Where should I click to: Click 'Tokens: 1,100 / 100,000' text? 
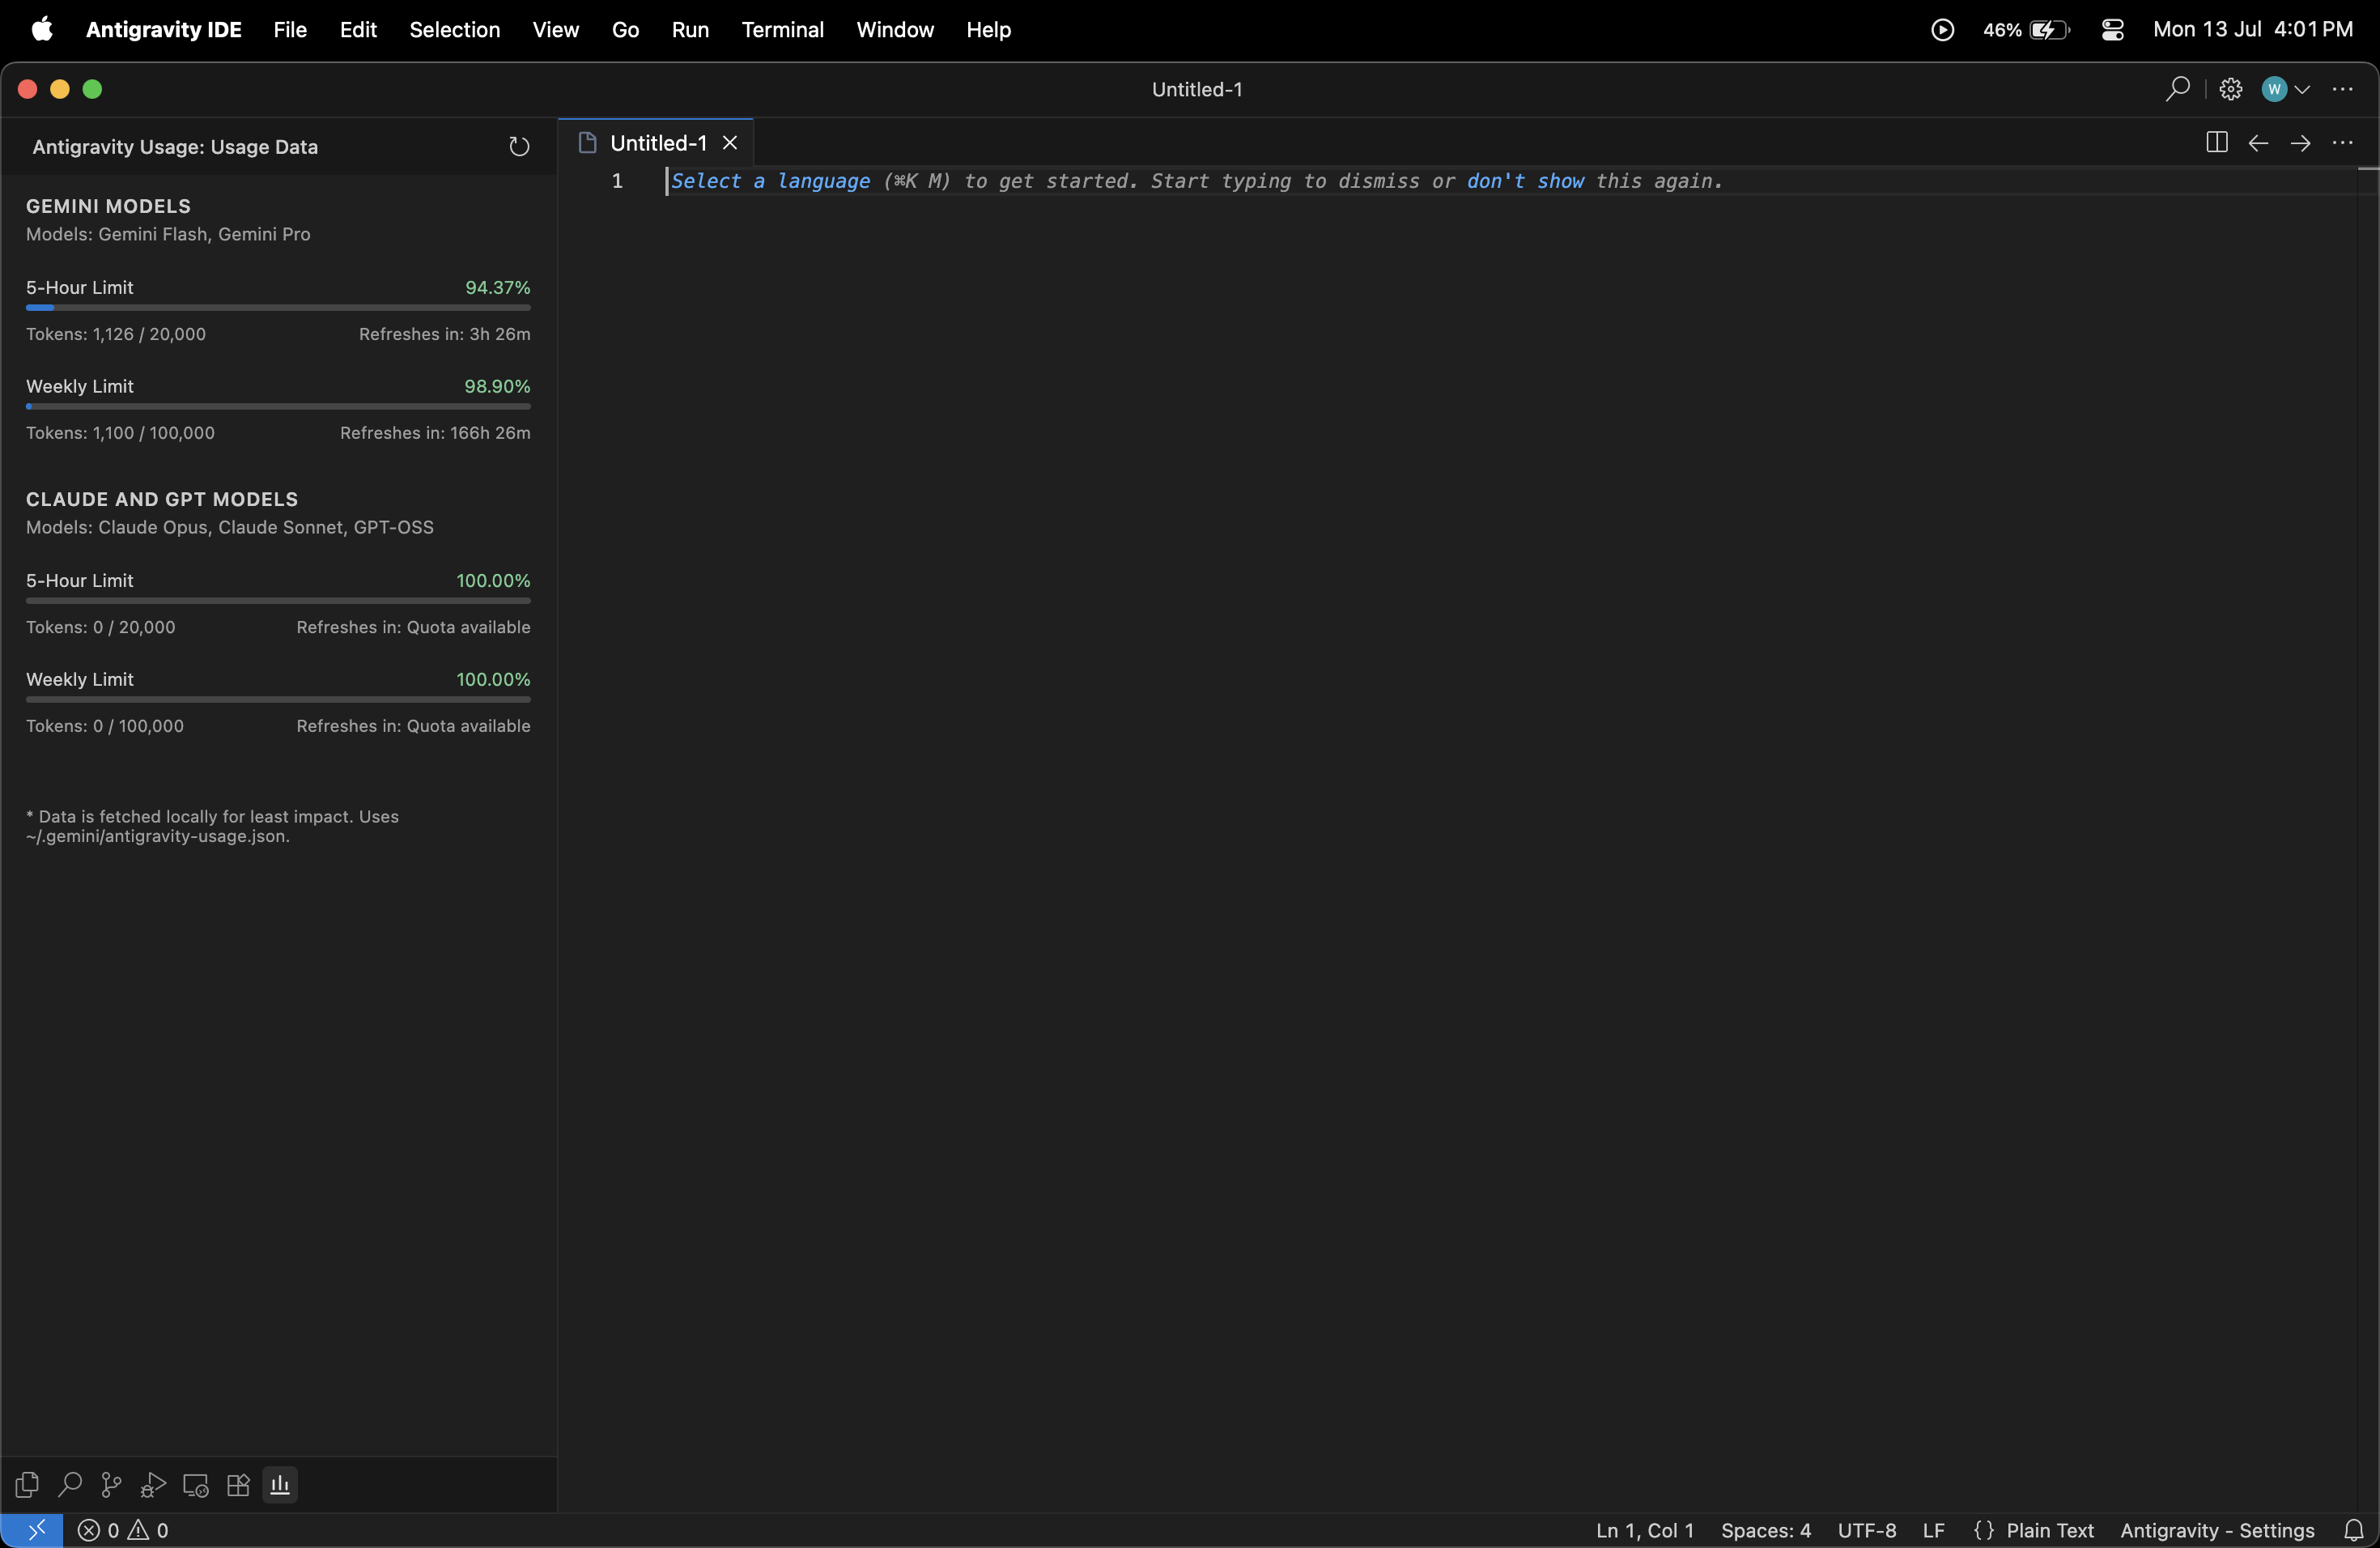(120, 433)
